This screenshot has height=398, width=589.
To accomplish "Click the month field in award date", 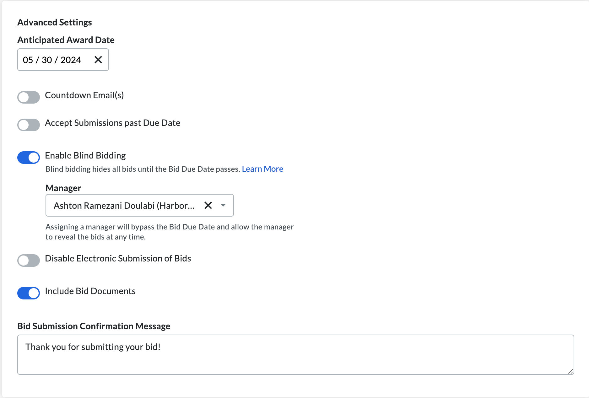I will tap(28, 60).
